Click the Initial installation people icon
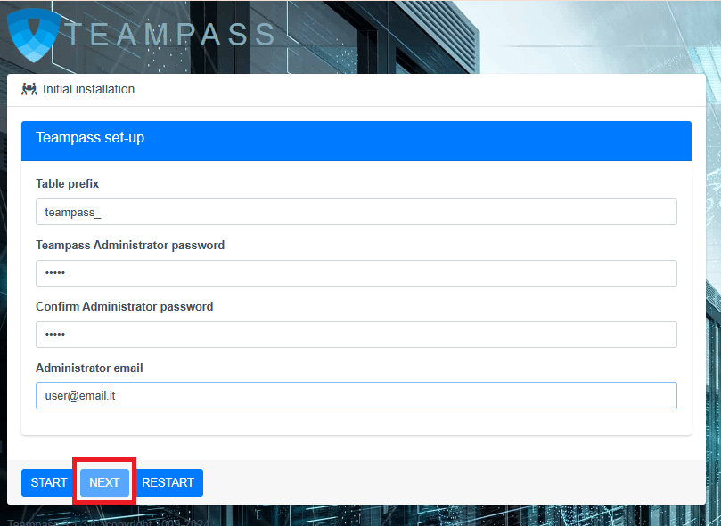721x526 pixels. [x=29, y=89]
